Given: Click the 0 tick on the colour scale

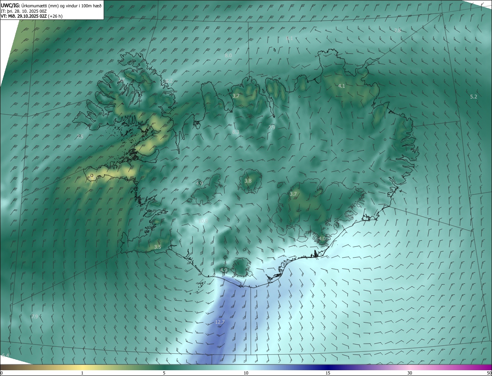Looking at the screenshot, I should coord(1,373).
